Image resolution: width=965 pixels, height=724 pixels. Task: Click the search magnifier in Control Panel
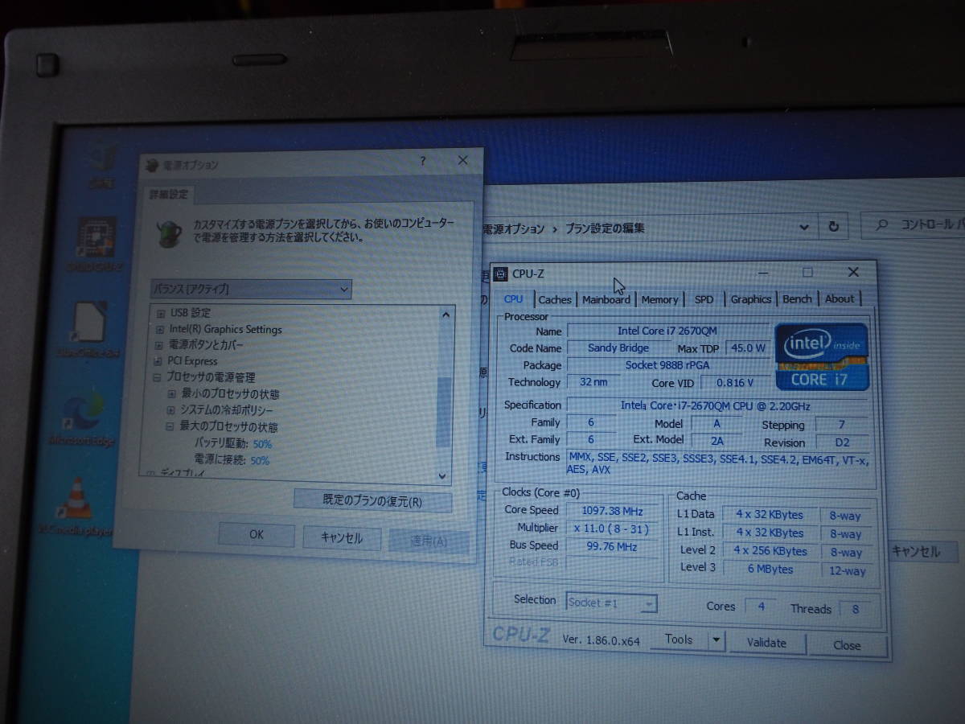pyautogui.click(x=882, y=225)
